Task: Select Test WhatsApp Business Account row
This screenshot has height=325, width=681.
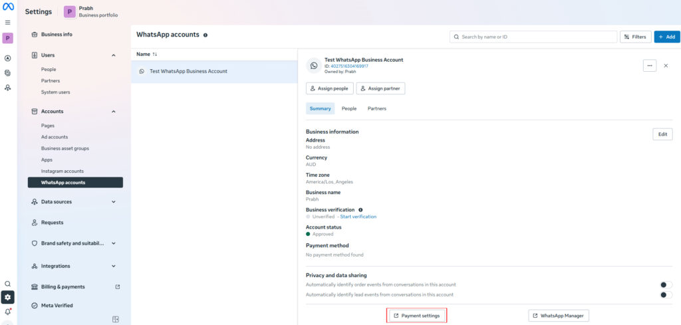Action: (214, 72)
